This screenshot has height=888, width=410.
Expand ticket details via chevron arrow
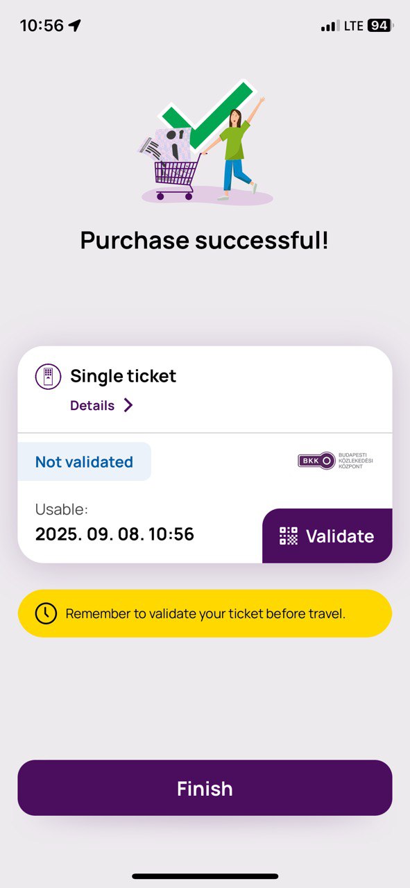(128, 405)
